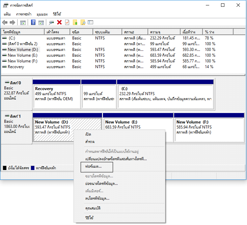Click the blue Help question mark icon

(33, 23)
